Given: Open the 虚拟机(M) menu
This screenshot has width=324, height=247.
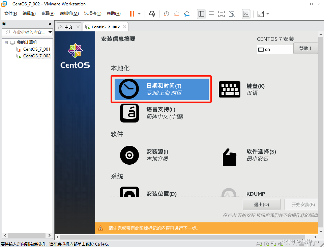Looking at the screenshot, I should click(69, 13).
